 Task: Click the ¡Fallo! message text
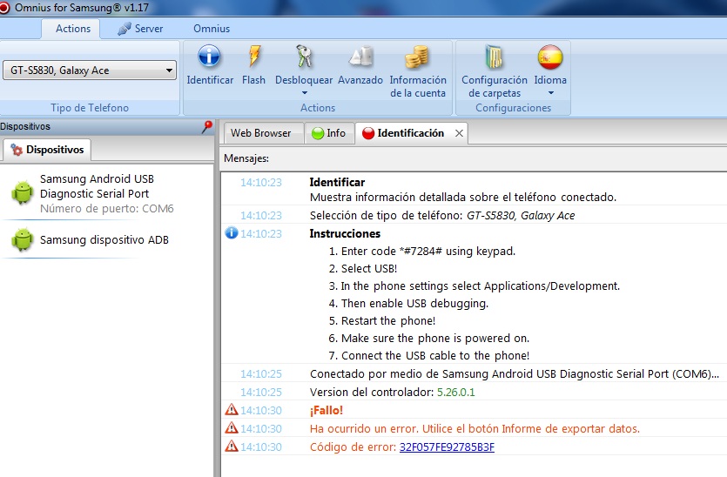326,410
